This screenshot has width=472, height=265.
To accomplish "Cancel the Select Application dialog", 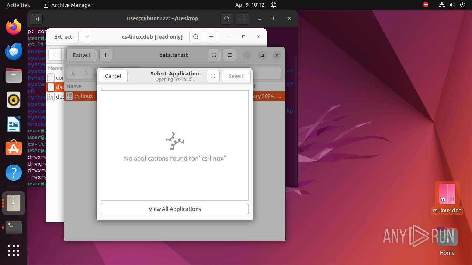I will pyautogui.click(x=113, y=76).
